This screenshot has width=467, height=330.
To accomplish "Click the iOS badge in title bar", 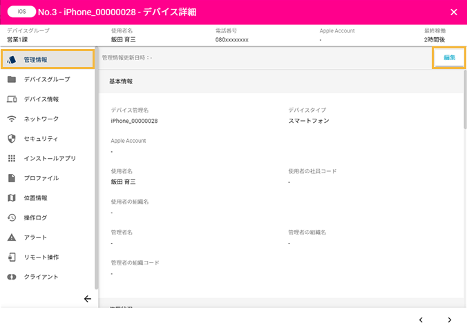I will pyautogui.click(x=21, y=12).
